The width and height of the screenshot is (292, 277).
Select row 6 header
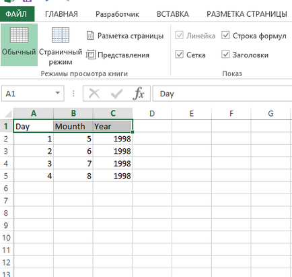[7, 188]
